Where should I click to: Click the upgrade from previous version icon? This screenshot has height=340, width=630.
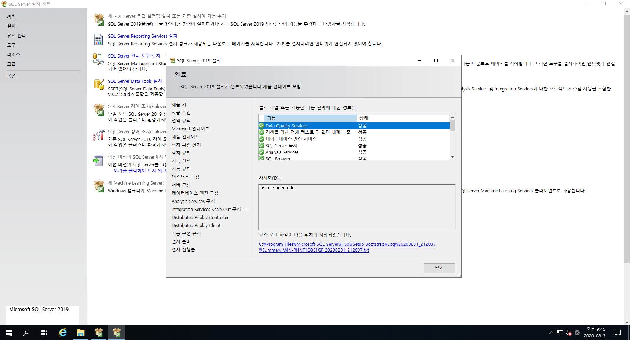99,160
